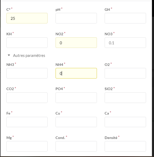Click the Fe input field
The image size is (154, 157).
point(27,122)
